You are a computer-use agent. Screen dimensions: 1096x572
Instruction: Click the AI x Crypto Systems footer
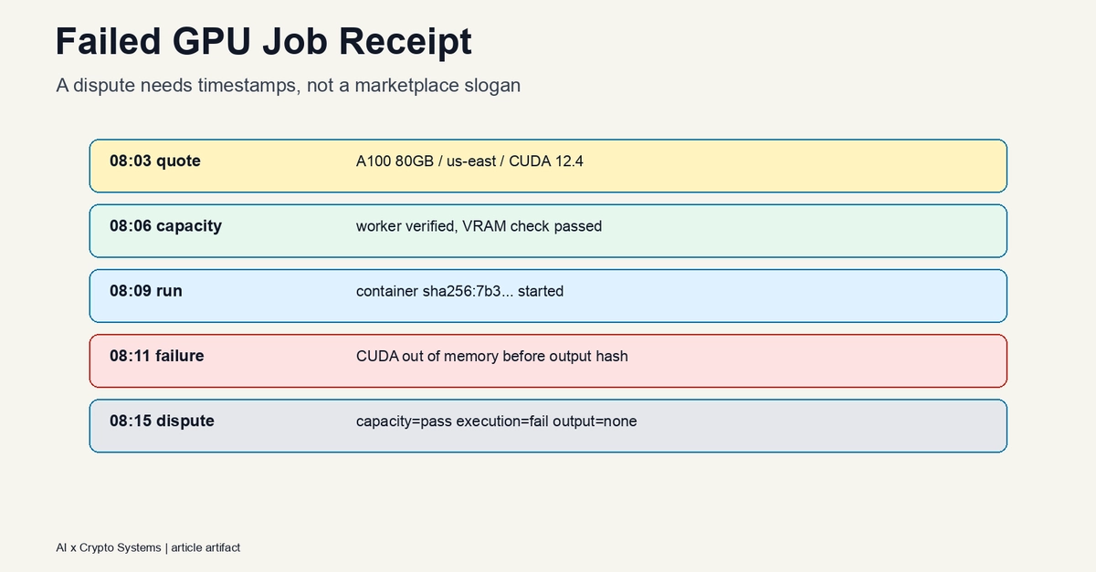tap(108, 547)
